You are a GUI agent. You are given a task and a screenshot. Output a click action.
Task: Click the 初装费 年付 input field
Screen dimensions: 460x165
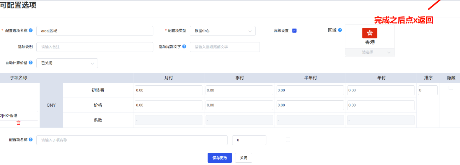click(x=381, y=90)
